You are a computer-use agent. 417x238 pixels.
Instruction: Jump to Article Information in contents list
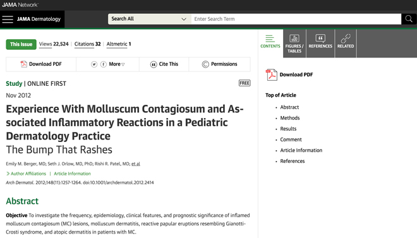pos(301,150)
